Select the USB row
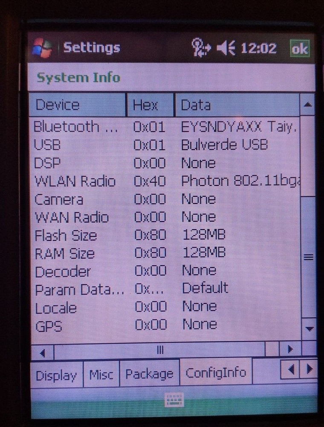This screenshot has height=427, width=324. pyautogui.click(x=165, y=145)
